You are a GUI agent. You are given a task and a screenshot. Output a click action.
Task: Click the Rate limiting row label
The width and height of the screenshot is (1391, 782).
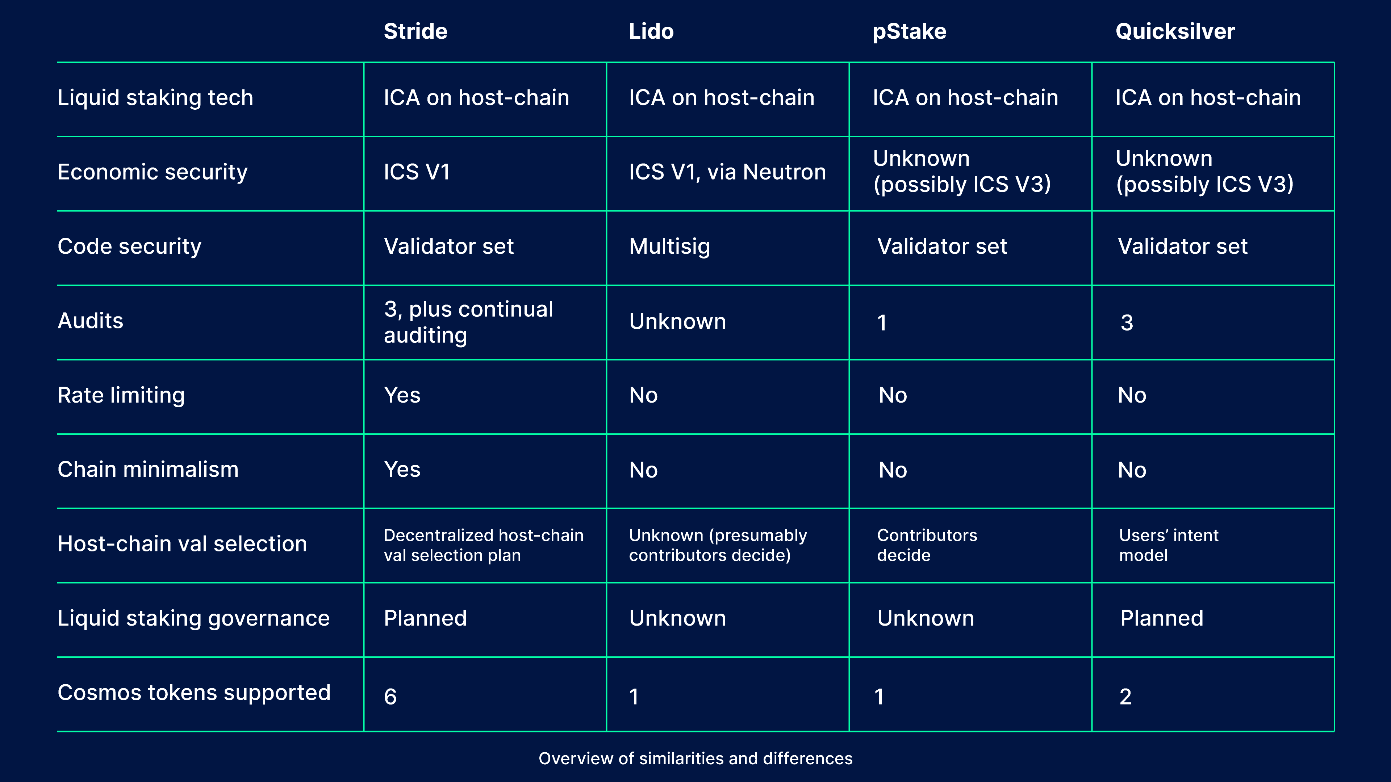121,395
